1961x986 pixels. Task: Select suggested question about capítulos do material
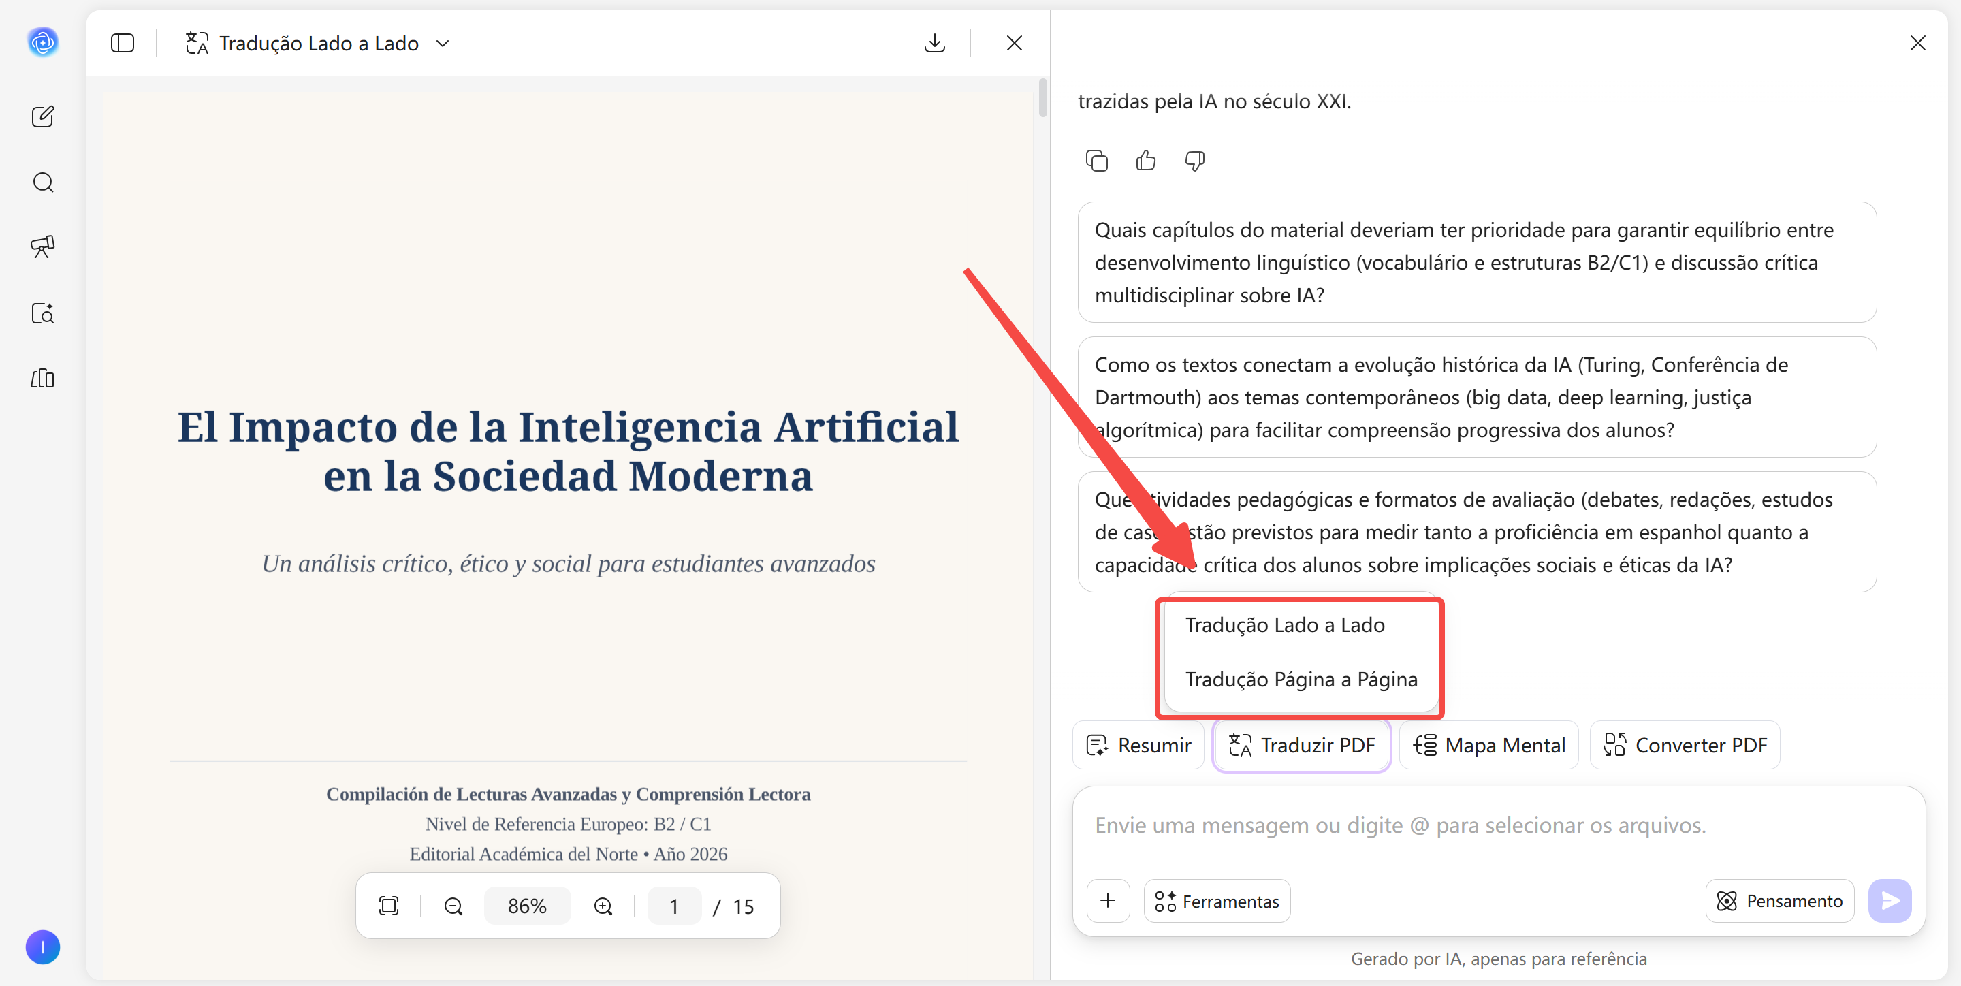(x=1477, y=263)
